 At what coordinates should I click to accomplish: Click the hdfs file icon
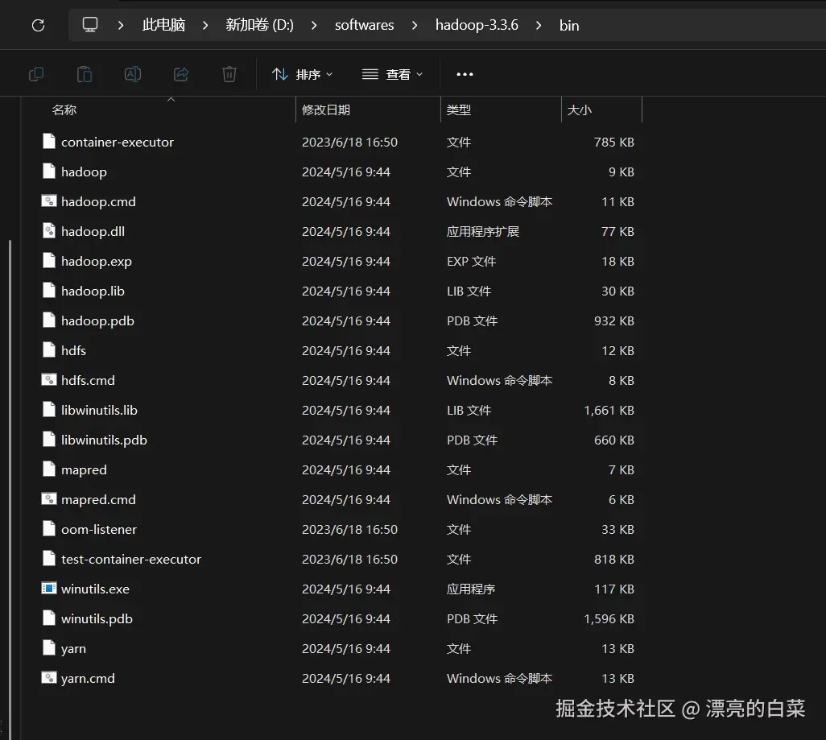[x=49, y=350]
